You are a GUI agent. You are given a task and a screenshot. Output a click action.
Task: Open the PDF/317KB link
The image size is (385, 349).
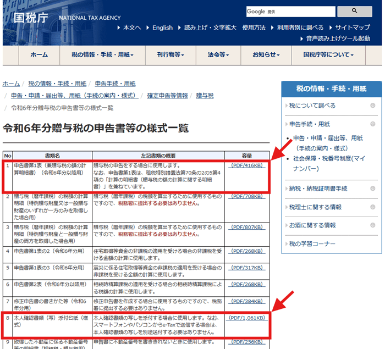[247, 268]
